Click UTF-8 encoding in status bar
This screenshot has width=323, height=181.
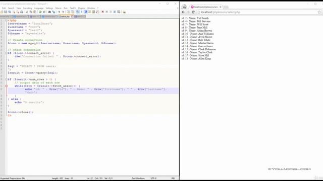[x=153, y=178]
